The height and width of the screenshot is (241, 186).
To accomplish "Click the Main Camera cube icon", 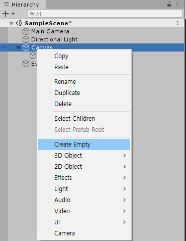I will coord(26,31).
